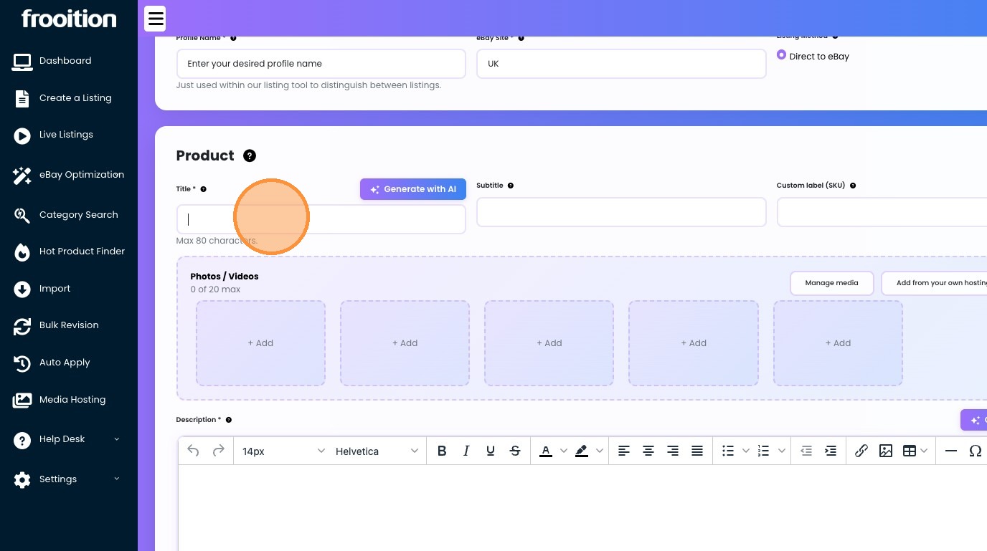Viewport: 987px width, 551px height.
Task: Click Add from your own hosting button
Action: [935, 283]
